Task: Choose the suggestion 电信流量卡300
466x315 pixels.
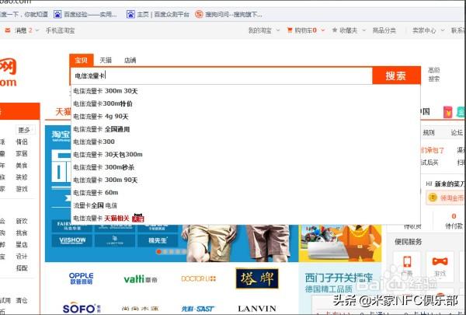Action: click(x=245, y=142)
